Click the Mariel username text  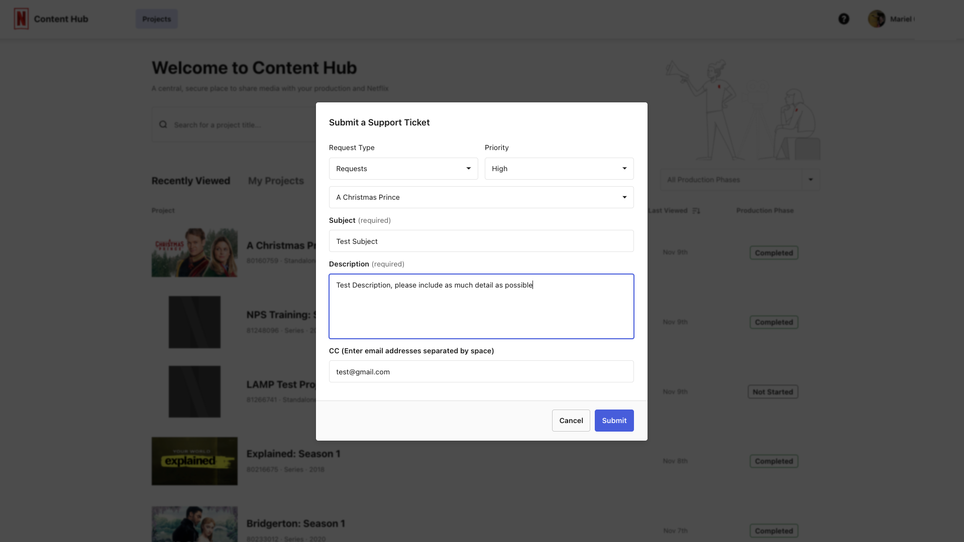902,19
